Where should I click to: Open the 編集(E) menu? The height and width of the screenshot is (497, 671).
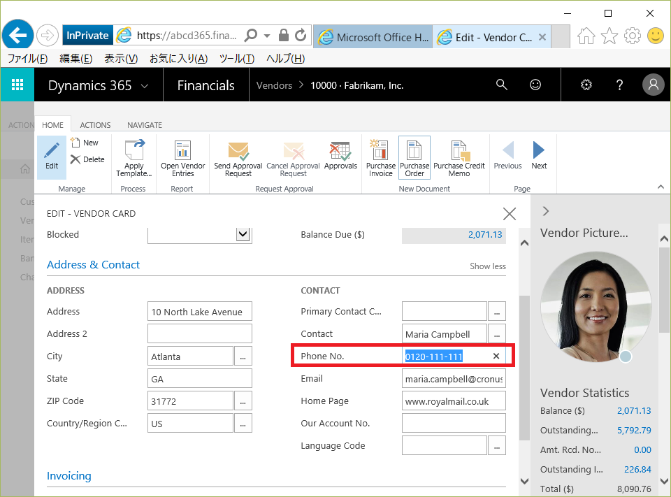click(x=75, y=59)
